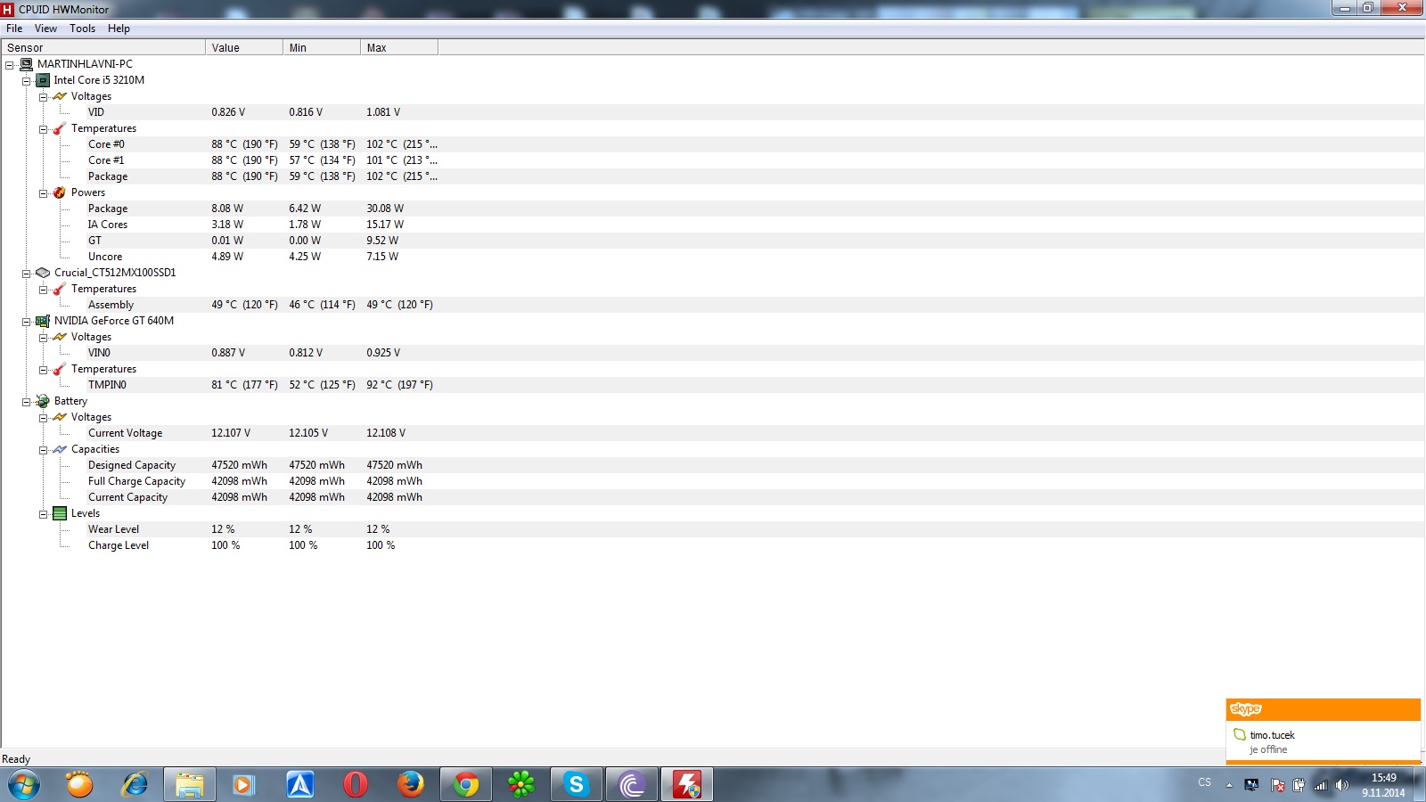Collapse the CPU Voltages node
The height and width of the screenshot is (802, 1426).
[43, 97]
